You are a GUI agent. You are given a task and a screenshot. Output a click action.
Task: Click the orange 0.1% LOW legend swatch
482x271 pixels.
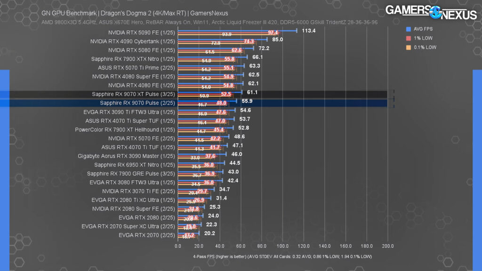[408, 48]
